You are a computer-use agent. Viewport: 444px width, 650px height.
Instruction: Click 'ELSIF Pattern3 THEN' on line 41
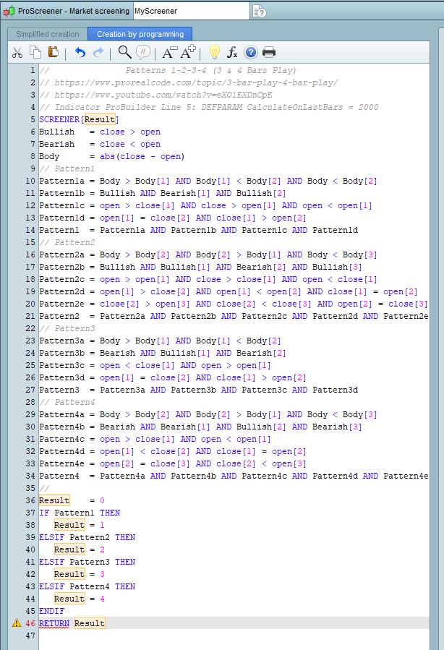pyautogui.click(x=87, y=562)
